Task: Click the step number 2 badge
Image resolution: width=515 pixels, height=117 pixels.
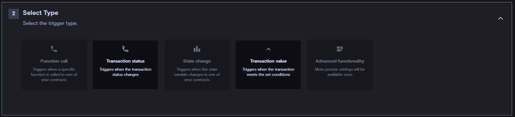Action: click(14, 14)
